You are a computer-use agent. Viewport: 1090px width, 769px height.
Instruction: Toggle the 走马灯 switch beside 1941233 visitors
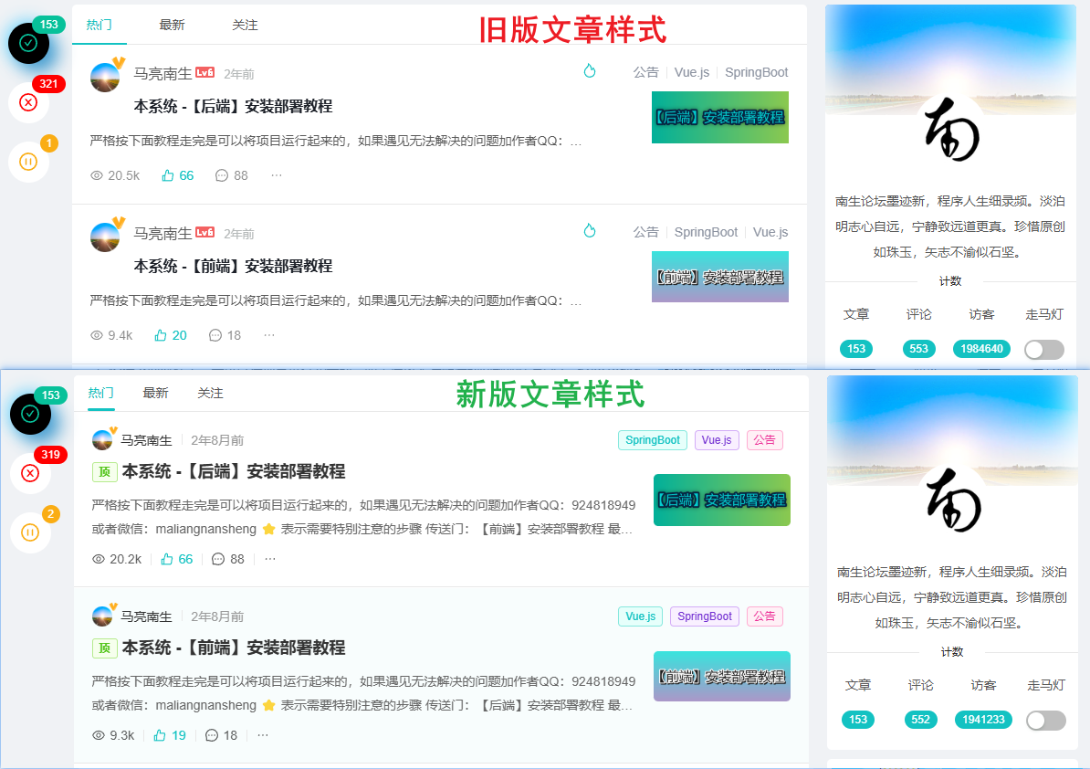[x=1046, y=720]
